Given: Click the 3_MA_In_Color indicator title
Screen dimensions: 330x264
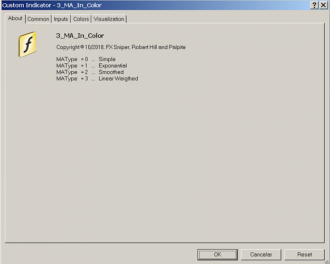Looking at the screenshot, I should coord(80,36).
